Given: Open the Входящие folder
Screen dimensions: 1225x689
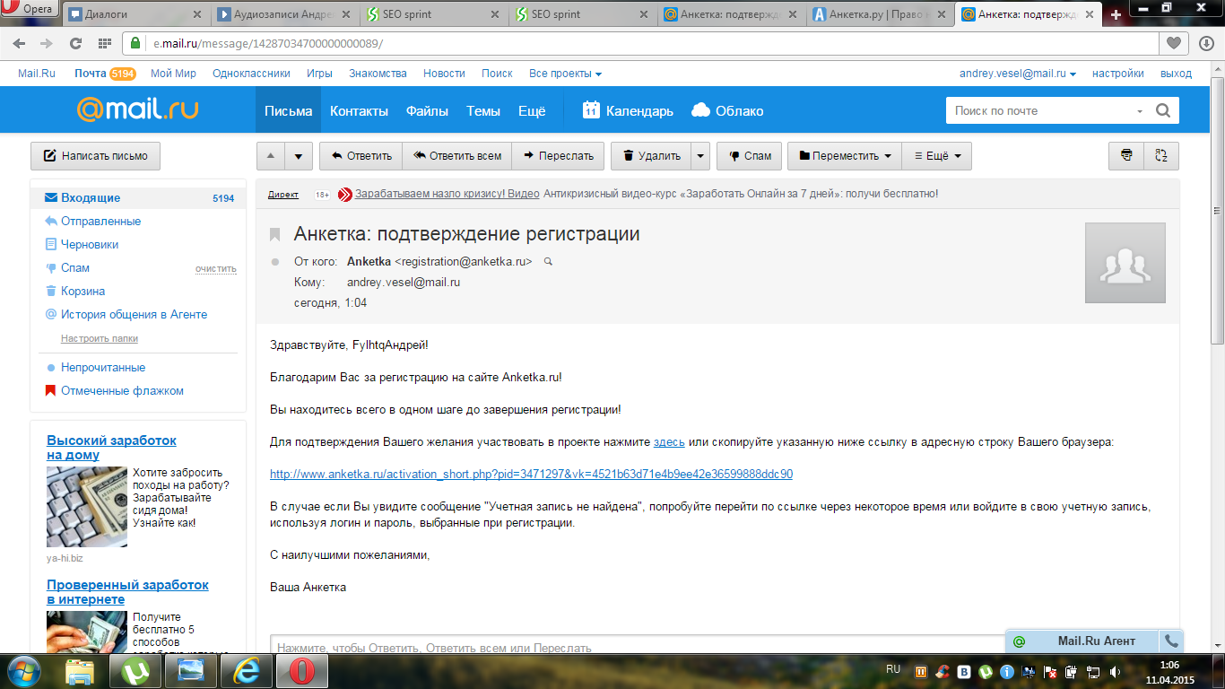Looking at the screenshot, I should (138, 198).
